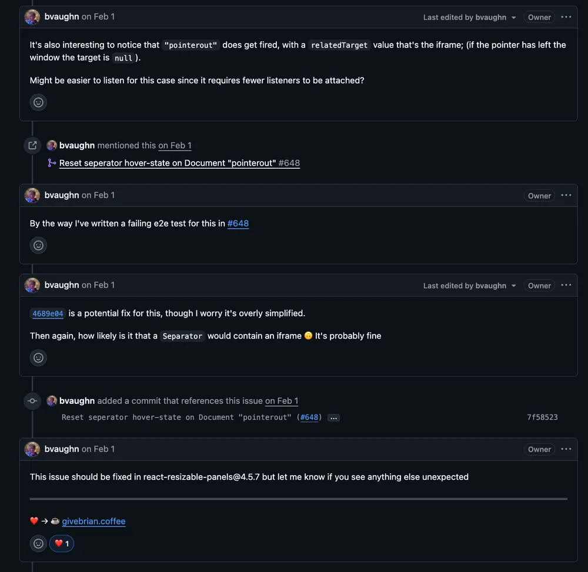Open three-dot menu on the 4.5.7 fix comment
This screenshot has height=572, width=588.
(566, 449)
